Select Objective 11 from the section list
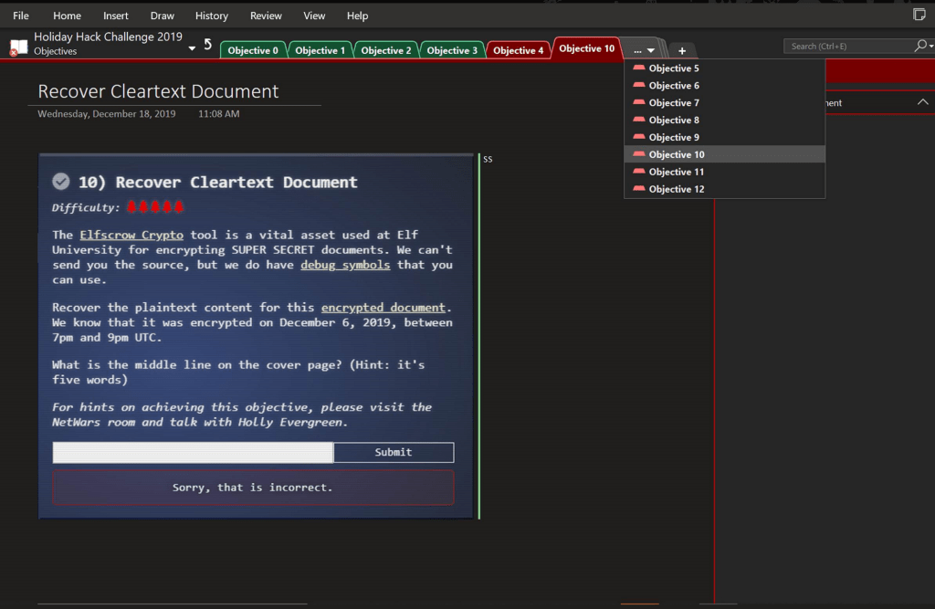The height and width of the screenshot is (609, 935). tap(676, 172)
